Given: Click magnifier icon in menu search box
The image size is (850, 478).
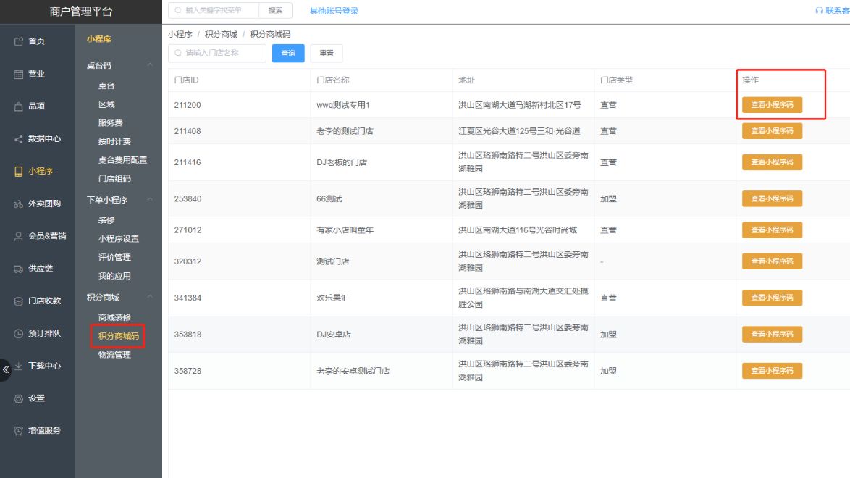Looking at the screenshot, I should 178,10.
